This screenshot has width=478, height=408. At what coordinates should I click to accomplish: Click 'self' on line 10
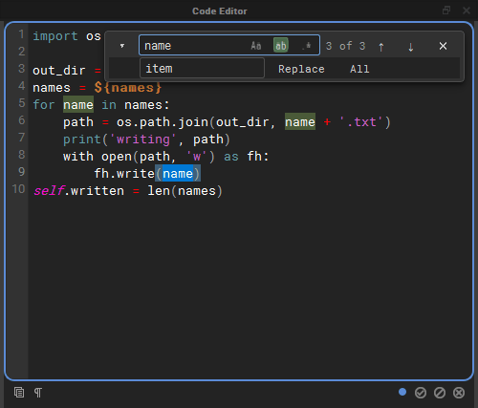click(49, 190)
